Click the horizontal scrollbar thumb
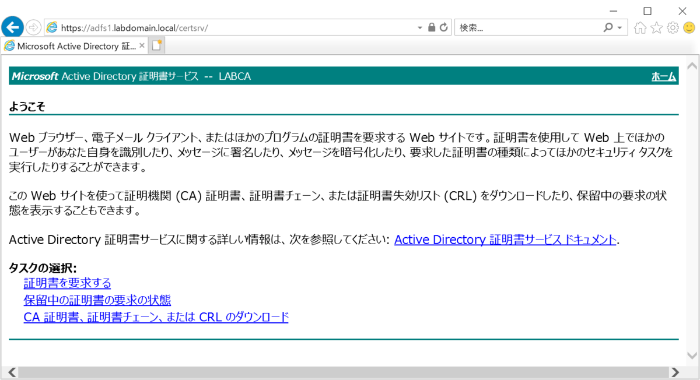The height and width of the screenshot is (380, 700). coord(343,372)
